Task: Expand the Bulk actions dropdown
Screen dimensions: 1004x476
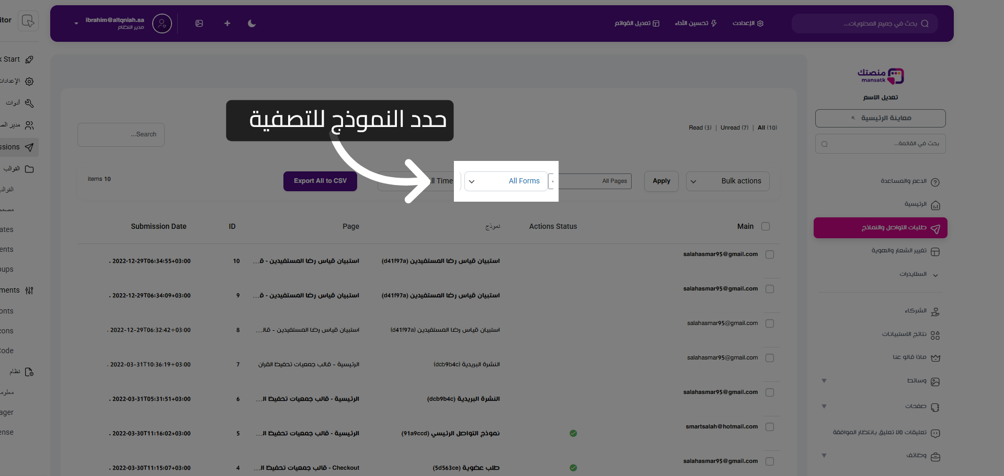Action: (x=727, y=181)
